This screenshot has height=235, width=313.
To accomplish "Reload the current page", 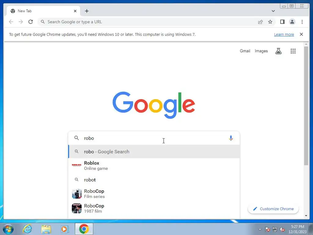I will [31, 22].
